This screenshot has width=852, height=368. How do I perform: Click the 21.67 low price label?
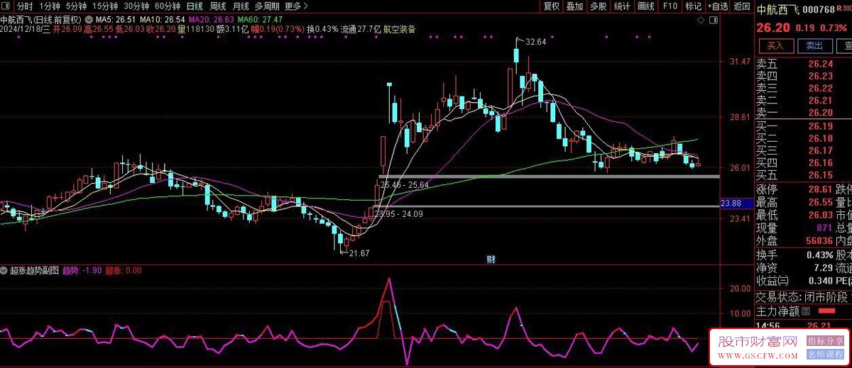360,253
